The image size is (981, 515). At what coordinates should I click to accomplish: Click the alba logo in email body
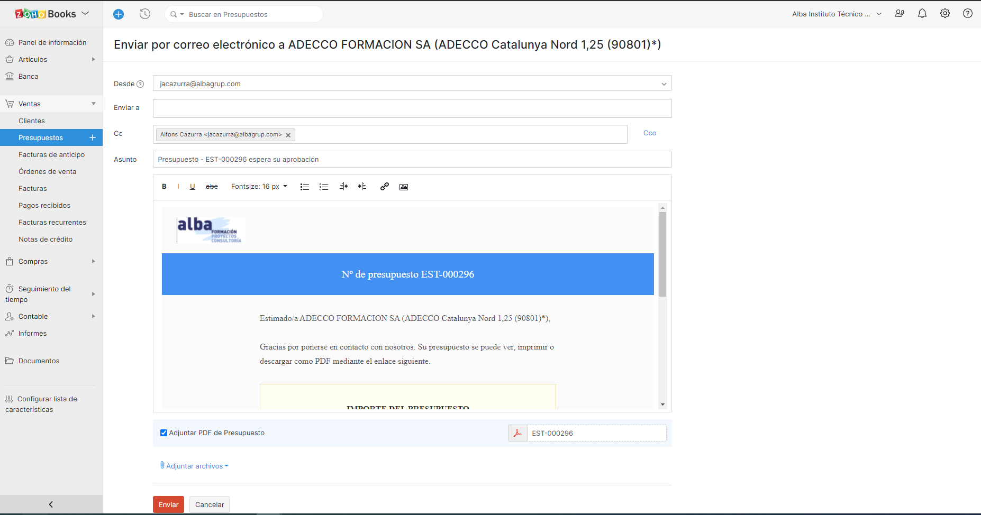tap(211, 230)
